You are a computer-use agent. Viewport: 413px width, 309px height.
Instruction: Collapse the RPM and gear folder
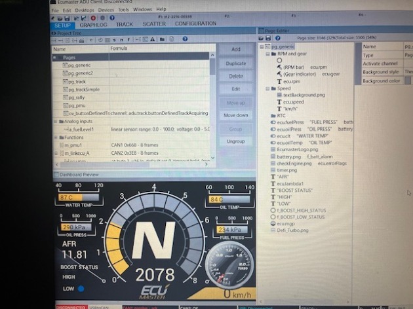[267, 54]
